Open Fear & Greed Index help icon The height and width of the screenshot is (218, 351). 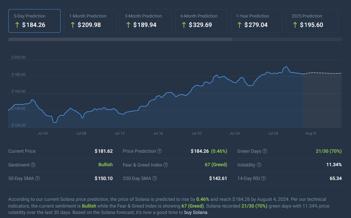[166, 165]
